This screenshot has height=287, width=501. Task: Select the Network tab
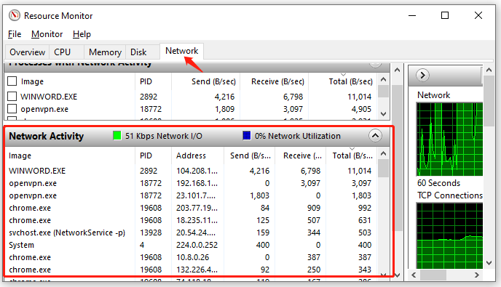[181, 51]
